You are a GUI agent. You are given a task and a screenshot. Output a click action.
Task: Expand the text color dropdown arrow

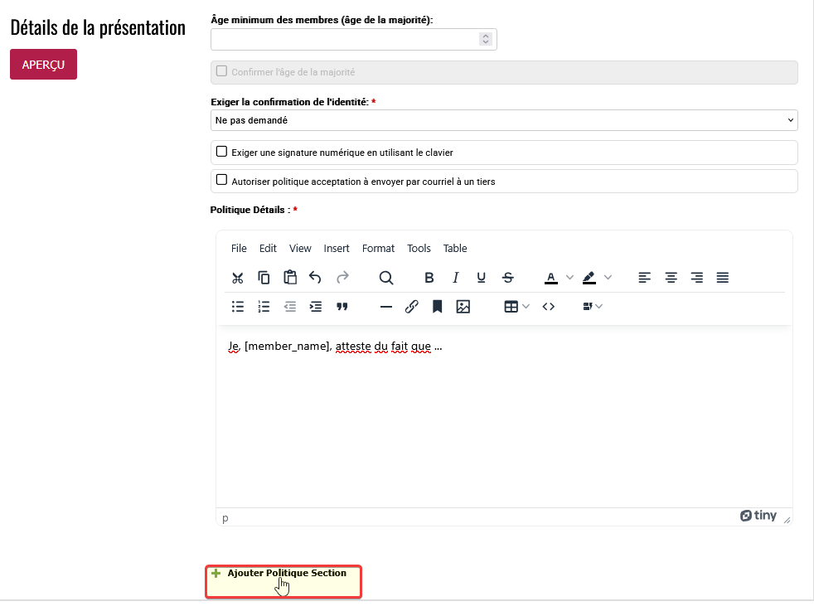569,278
